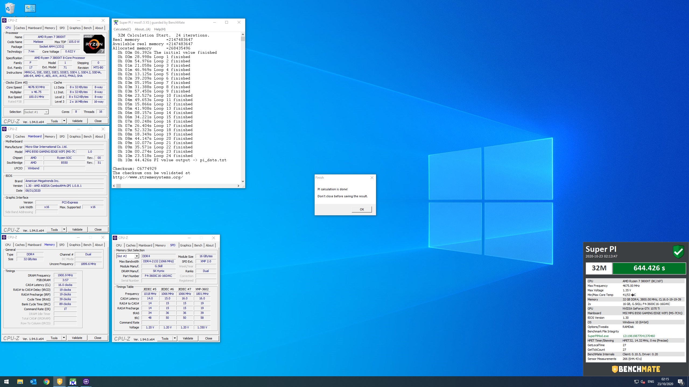Viewport: 689px width, 387px height.
Task: Click the Super PI window title icon
Action: [x=116, y=22]
